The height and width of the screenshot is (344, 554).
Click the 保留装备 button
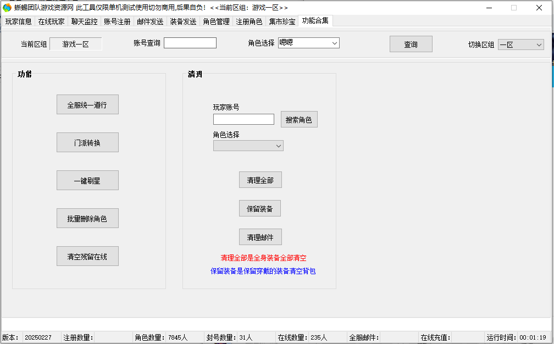click(260, 208)
